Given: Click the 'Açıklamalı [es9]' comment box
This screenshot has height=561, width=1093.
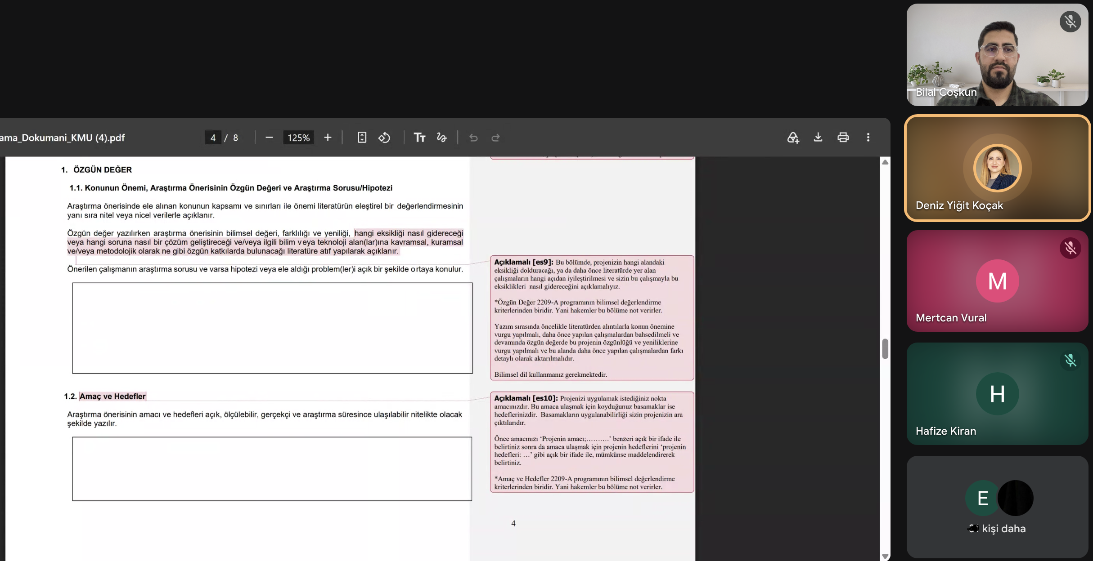Looking at the screenshot, I should (x=592, y=318).
